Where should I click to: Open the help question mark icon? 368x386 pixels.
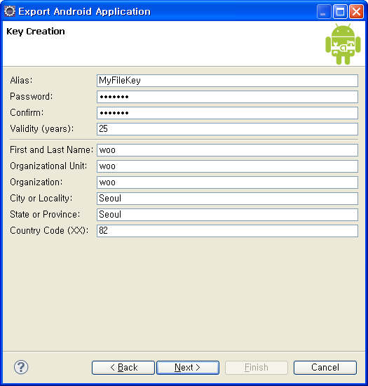(x=21, y=367)
